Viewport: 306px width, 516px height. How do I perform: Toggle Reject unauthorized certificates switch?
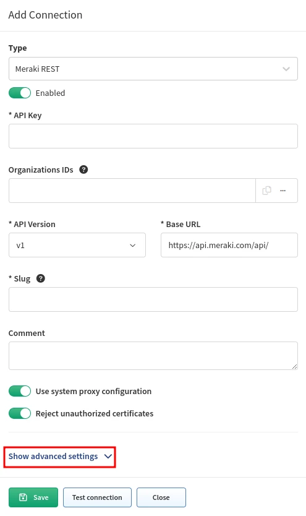[20, 413]
